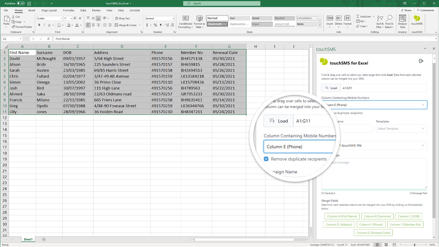Apply Bold formatting in Font group
This screenshot has height=247, width=439.
tap(39, 25)
